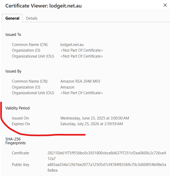Click the Issued By heading

pos(13,71)
